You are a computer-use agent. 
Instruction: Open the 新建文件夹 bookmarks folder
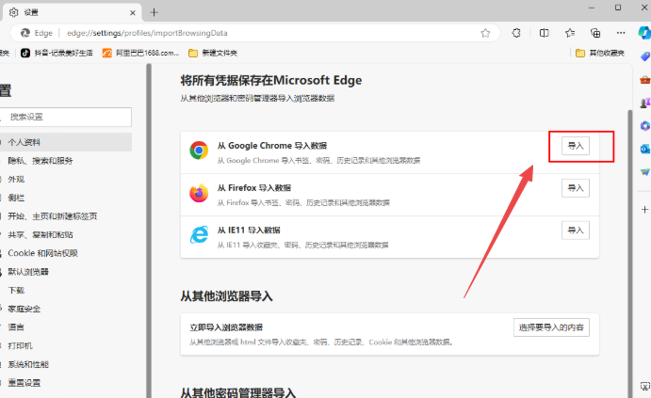[213, 53]
